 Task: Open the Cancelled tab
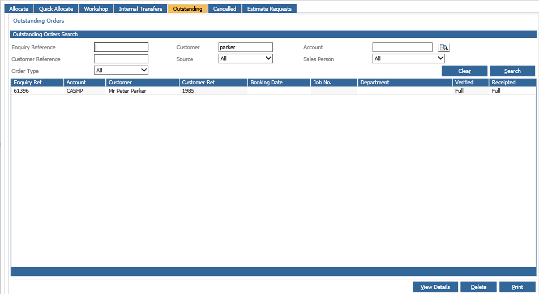point(224,8)
